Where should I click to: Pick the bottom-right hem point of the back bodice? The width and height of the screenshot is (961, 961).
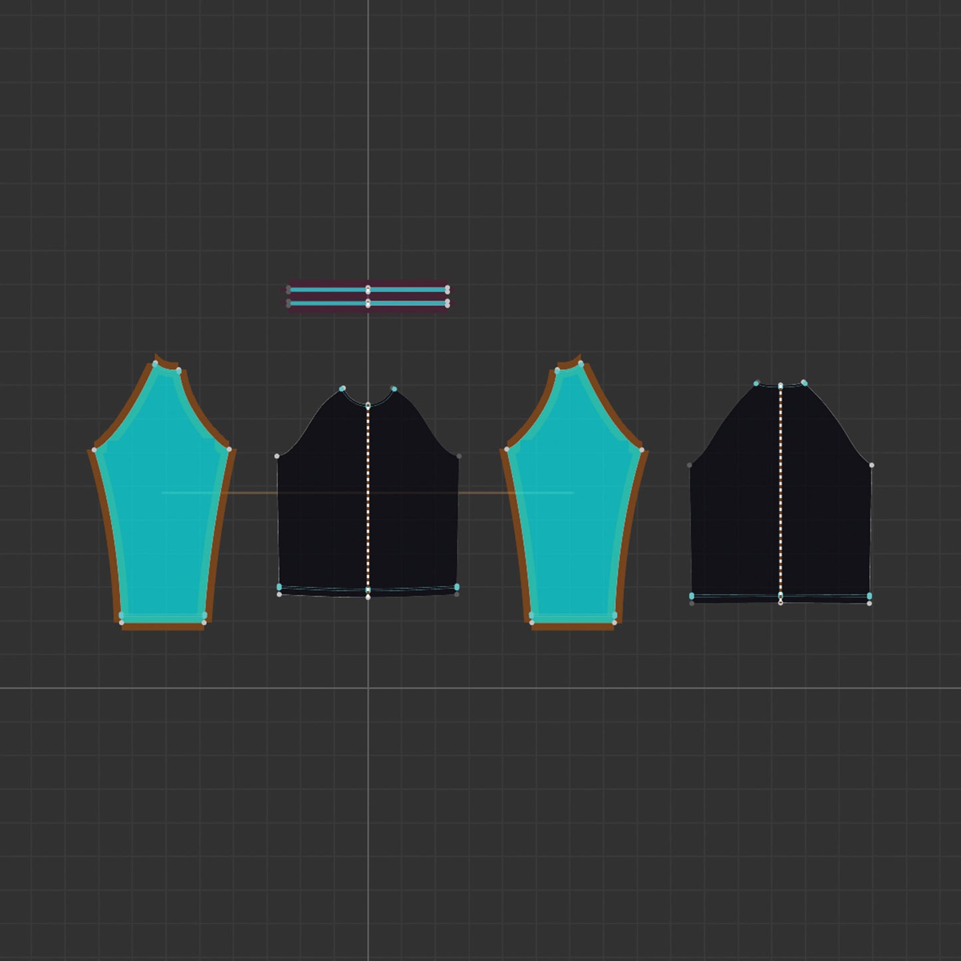coord(870,603)
